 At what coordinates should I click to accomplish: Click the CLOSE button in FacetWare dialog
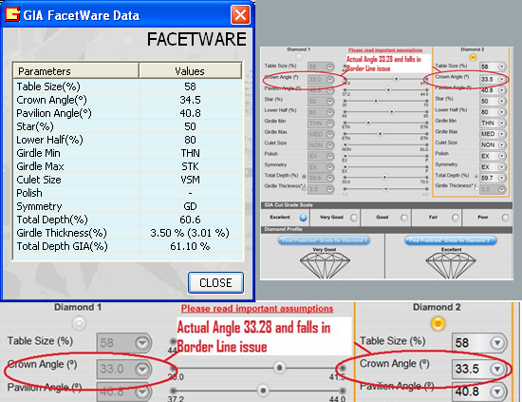tap(215, 282)
